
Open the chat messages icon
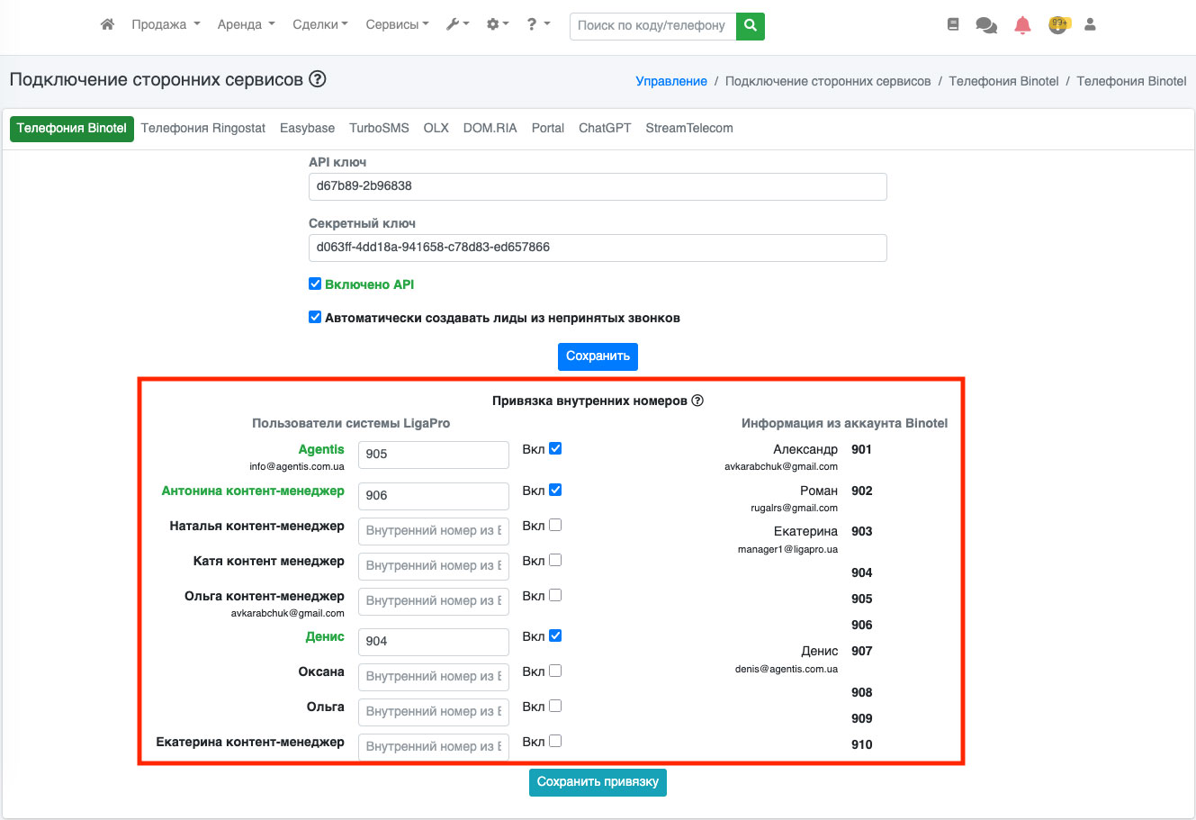(986, 25)
